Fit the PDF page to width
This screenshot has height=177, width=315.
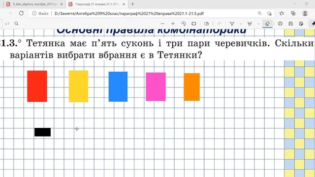pos(193,24)
